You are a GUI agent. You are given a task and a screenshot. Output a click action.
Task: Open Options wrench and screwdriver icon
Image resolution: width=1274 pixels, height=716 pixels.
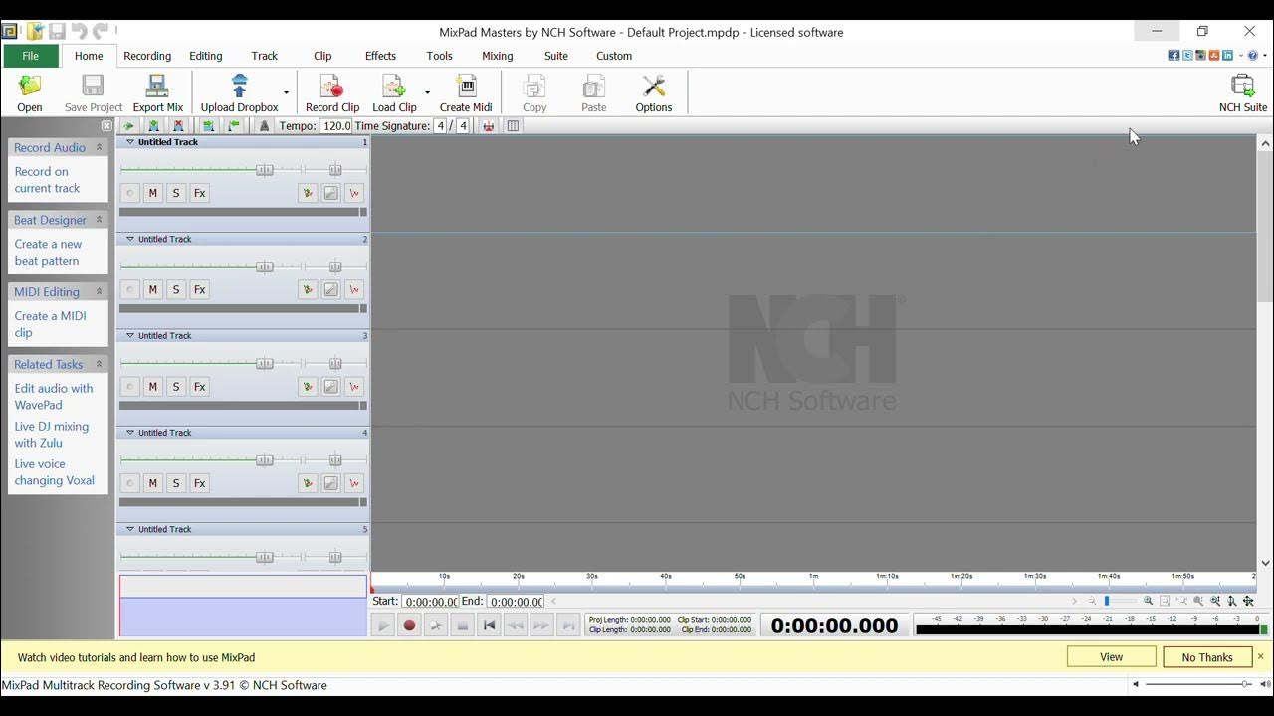[654, 87]
